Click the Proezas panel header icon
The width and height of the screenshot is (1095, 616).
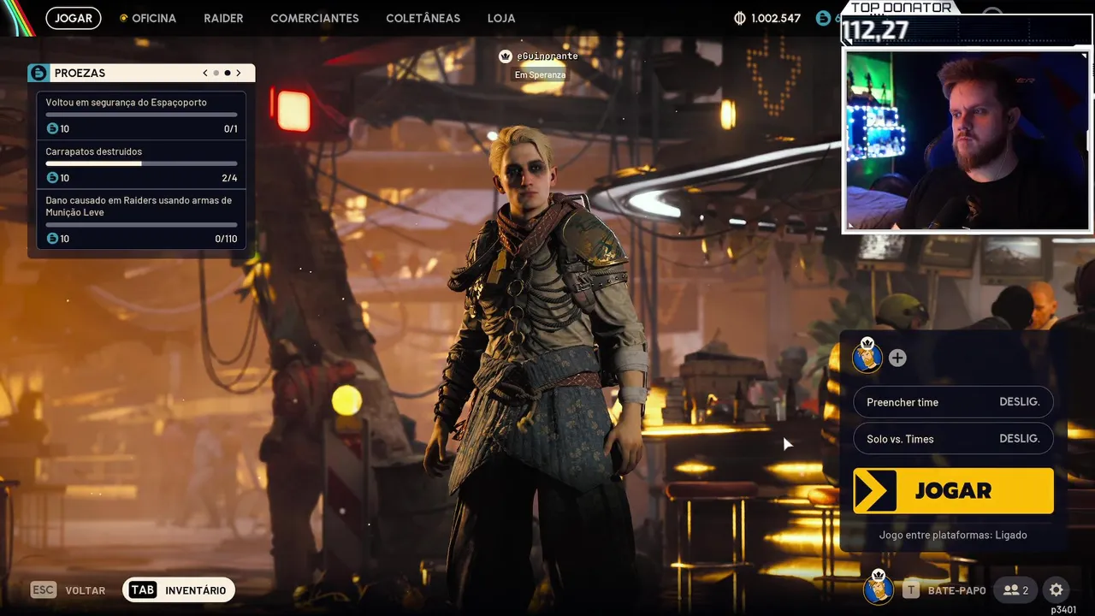(38, 73)
